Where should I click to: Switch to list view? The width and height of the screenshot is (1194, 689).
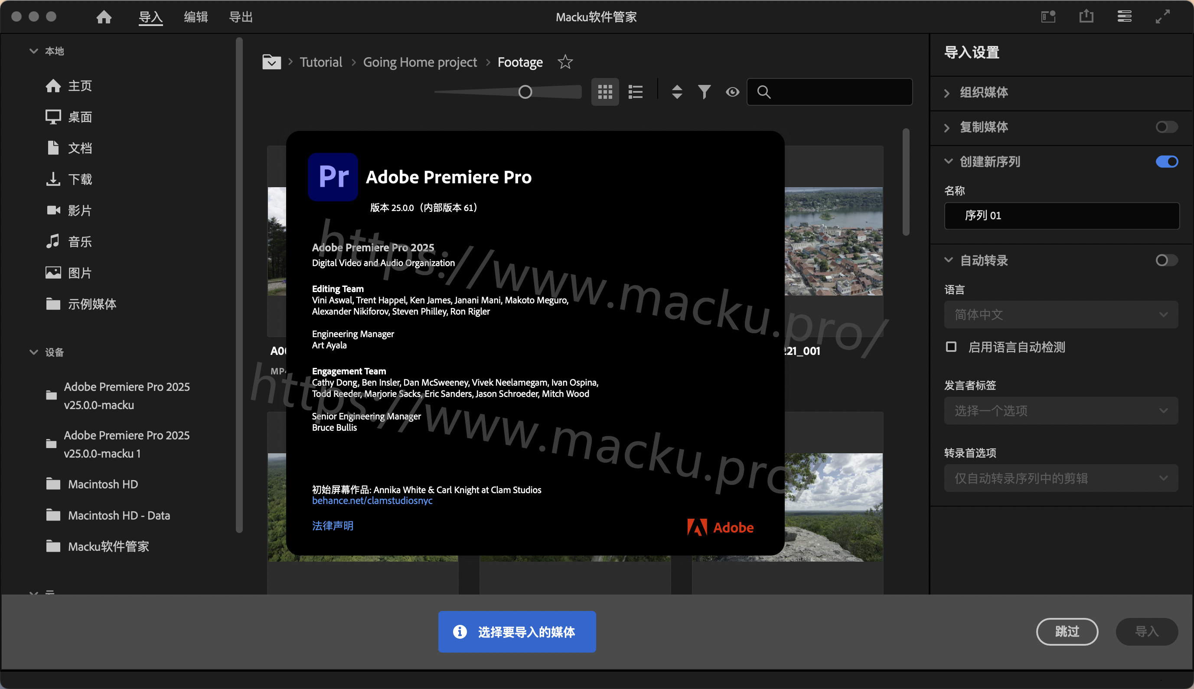635,92
